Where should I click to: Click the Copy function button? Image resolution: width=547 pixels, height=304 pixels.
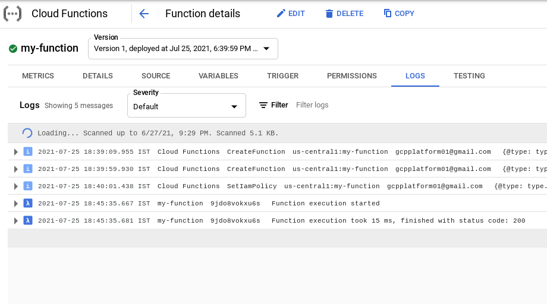pos(399,14)
